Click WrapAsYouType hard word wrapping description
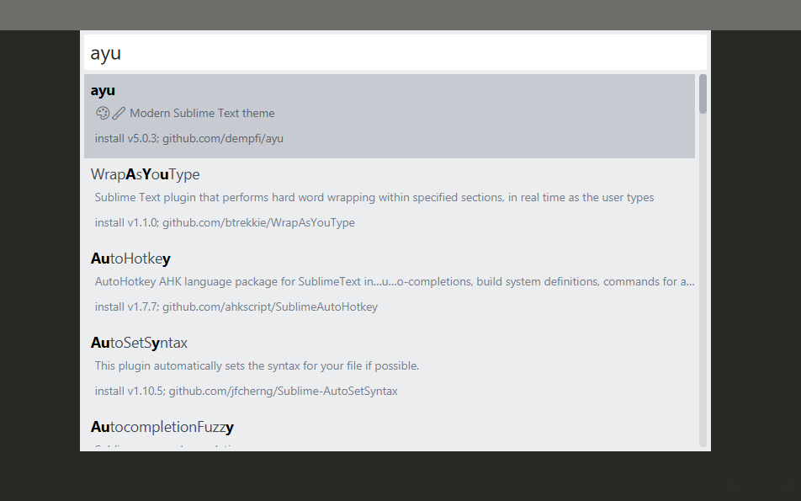This screenshot has width=801, height=501. (x=374, y=197)
